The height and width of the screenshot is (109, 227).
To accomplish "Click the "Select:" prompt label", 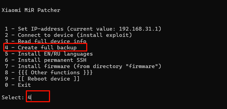I will point(13,97).
